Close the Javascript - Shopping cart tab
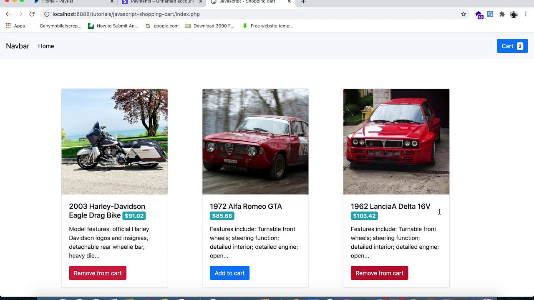534x300 pixels. pos(289,2)
